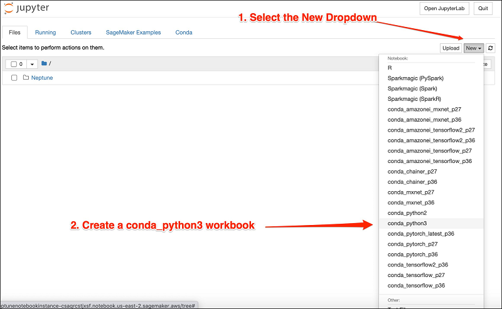Create a conda_python3 notebook
Image resolution: width=502 pixels, height=309 pixels.
tap(431, 223)
